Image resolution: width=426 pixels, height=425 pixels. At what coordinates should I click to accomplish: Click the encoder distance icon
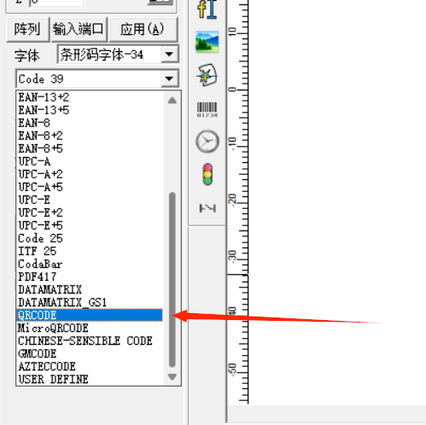tap(207, 208)
